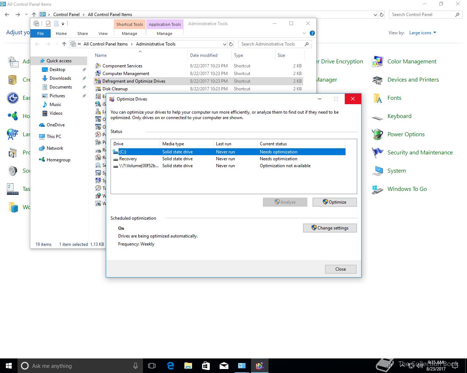Select the Recovery drive row
The height and width of the screenshot is (373, 467).
point(228,159)
